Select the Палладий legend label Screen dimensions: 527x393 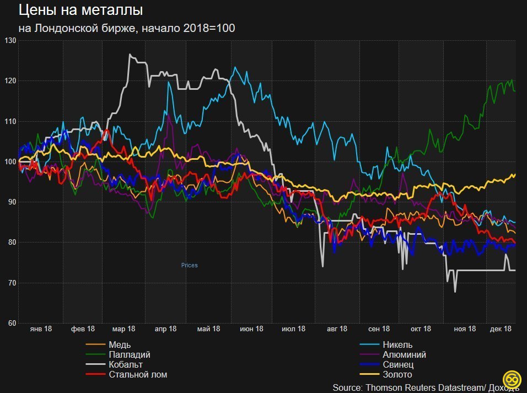click(130, 354)
